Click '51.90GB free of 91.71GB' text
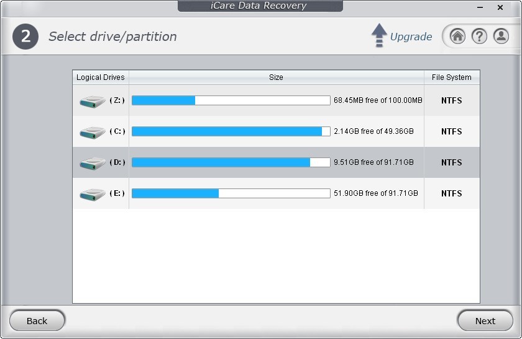This screenshot has height=339, width=522. pos(376,193)
